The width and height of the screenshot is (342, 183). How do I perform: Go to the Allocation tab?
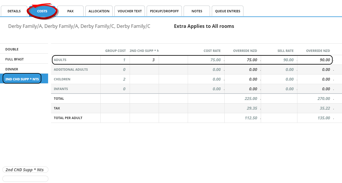99,11
